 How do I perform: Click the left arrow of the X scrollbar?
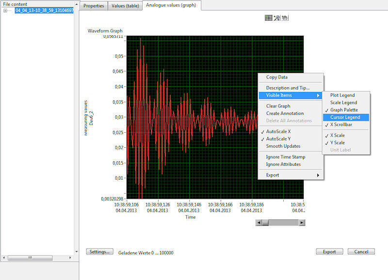pos(259,223)
